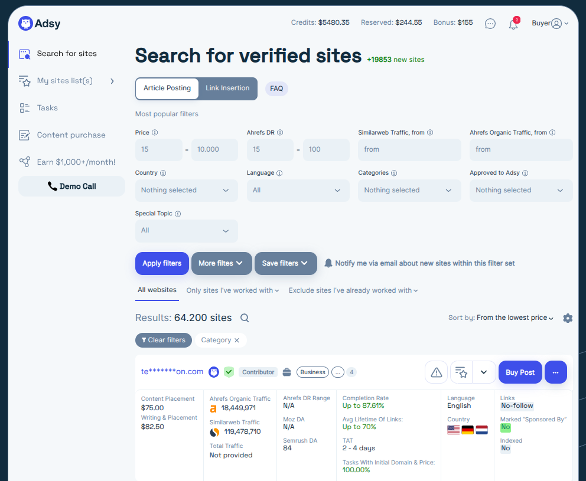Open the results settings gear
Image resolution: width=586 pixels, height=481 pixels.
click(x=568, y=318)
